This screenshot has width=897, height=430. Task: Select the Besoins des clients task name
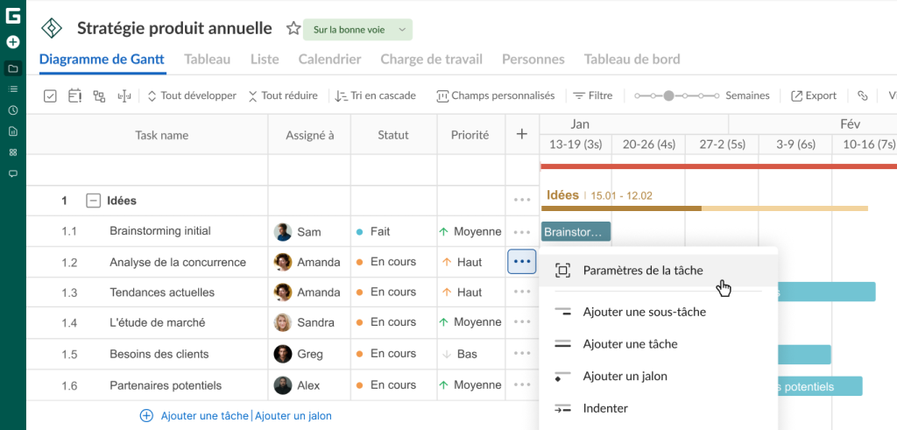159,354
